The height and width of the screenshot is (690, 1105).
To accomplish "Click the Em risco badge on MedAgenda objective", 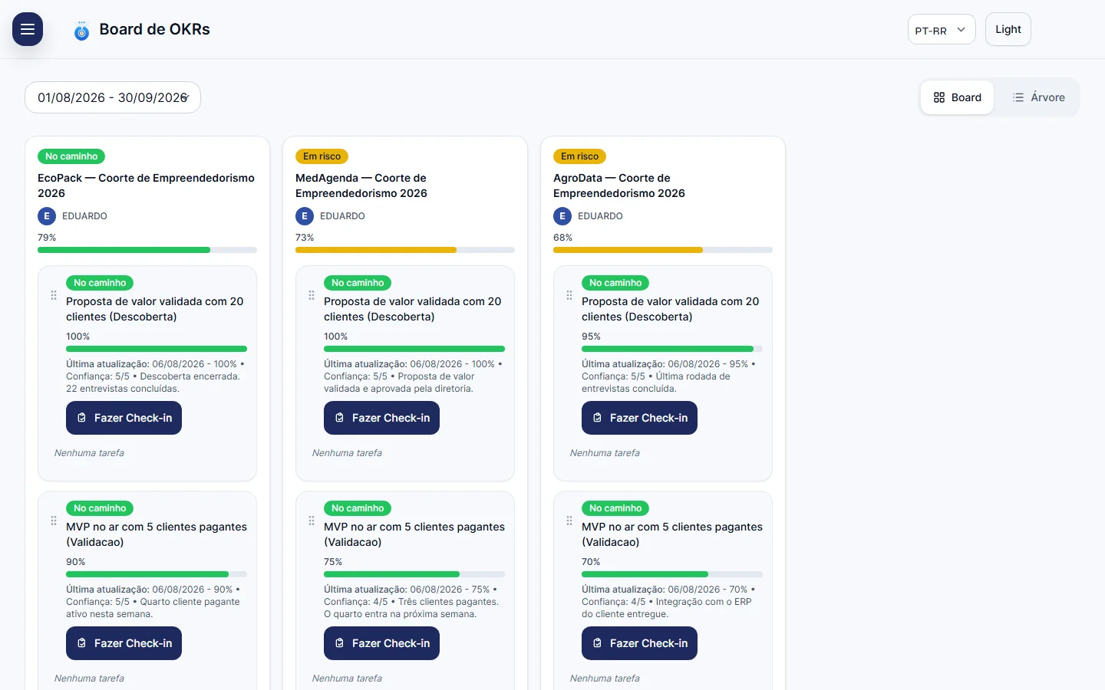I will tap(322, 156).
